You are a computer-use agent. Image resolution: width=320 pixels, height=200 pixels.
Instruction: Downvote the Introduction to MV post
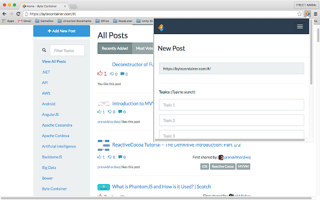pos(110,111)
